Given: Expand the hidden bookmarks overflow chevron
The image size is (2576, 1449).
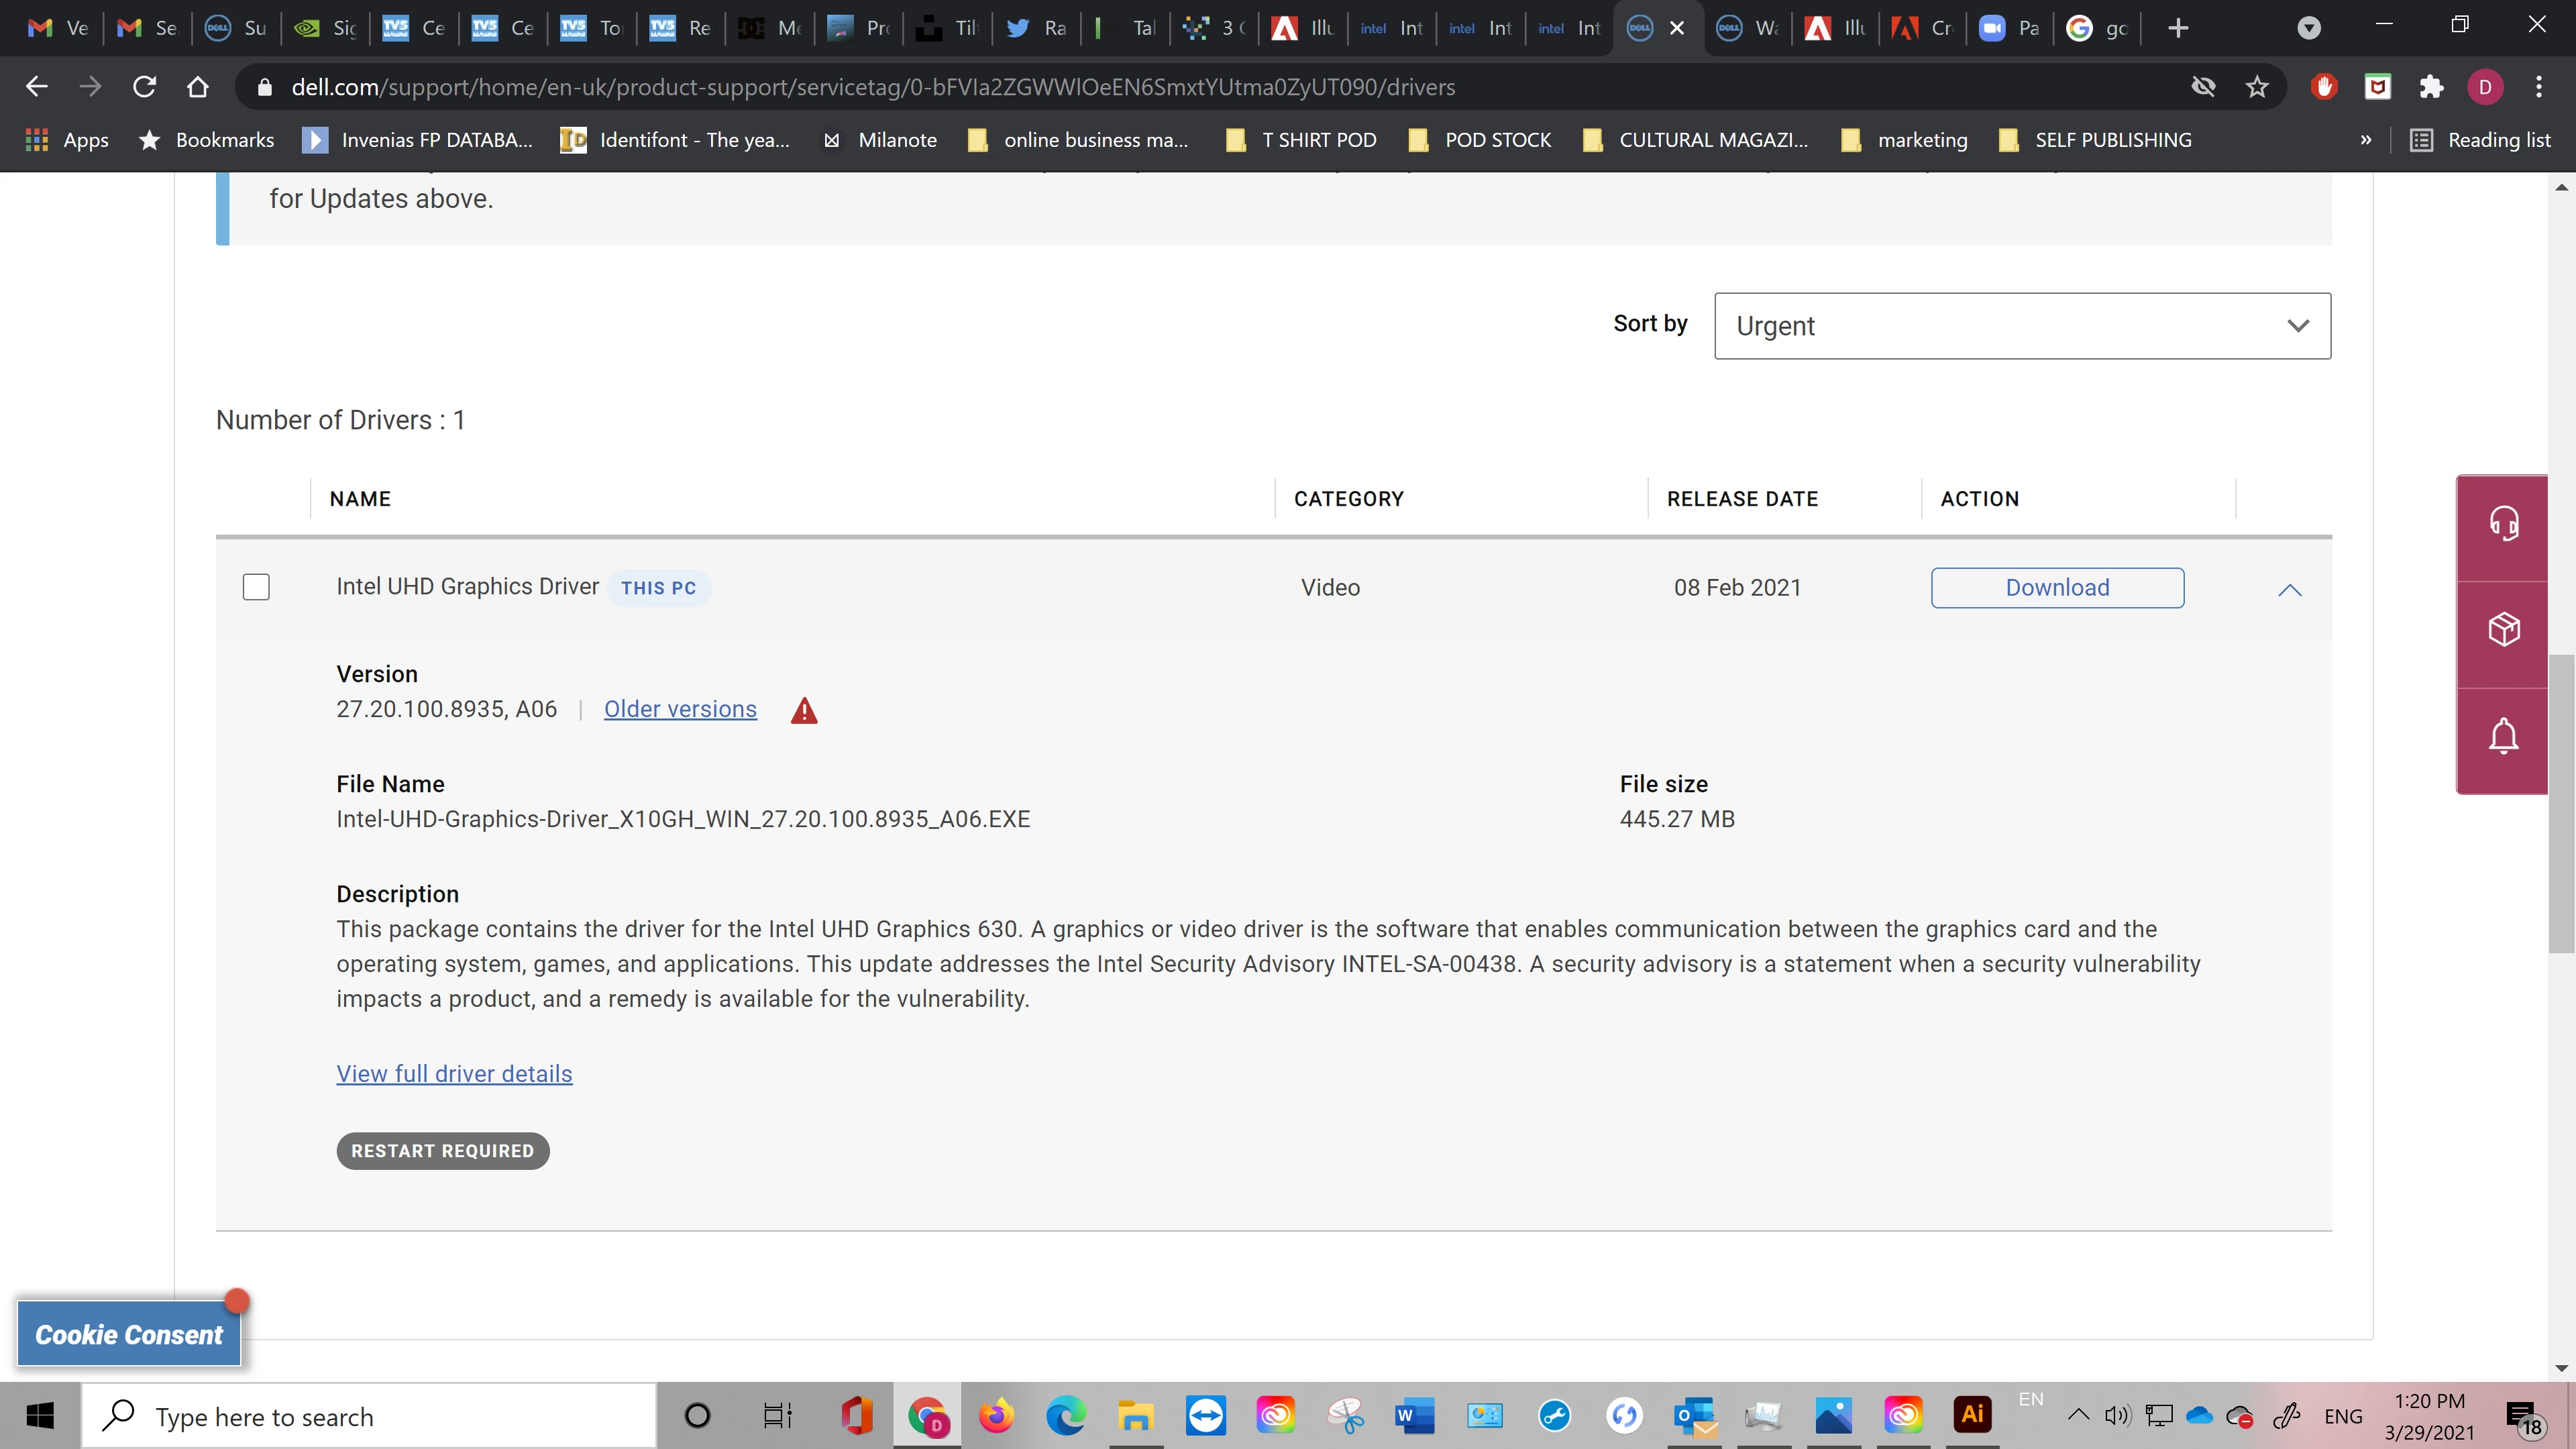Looking at the screenshot, I should (x=2365, y=140).
